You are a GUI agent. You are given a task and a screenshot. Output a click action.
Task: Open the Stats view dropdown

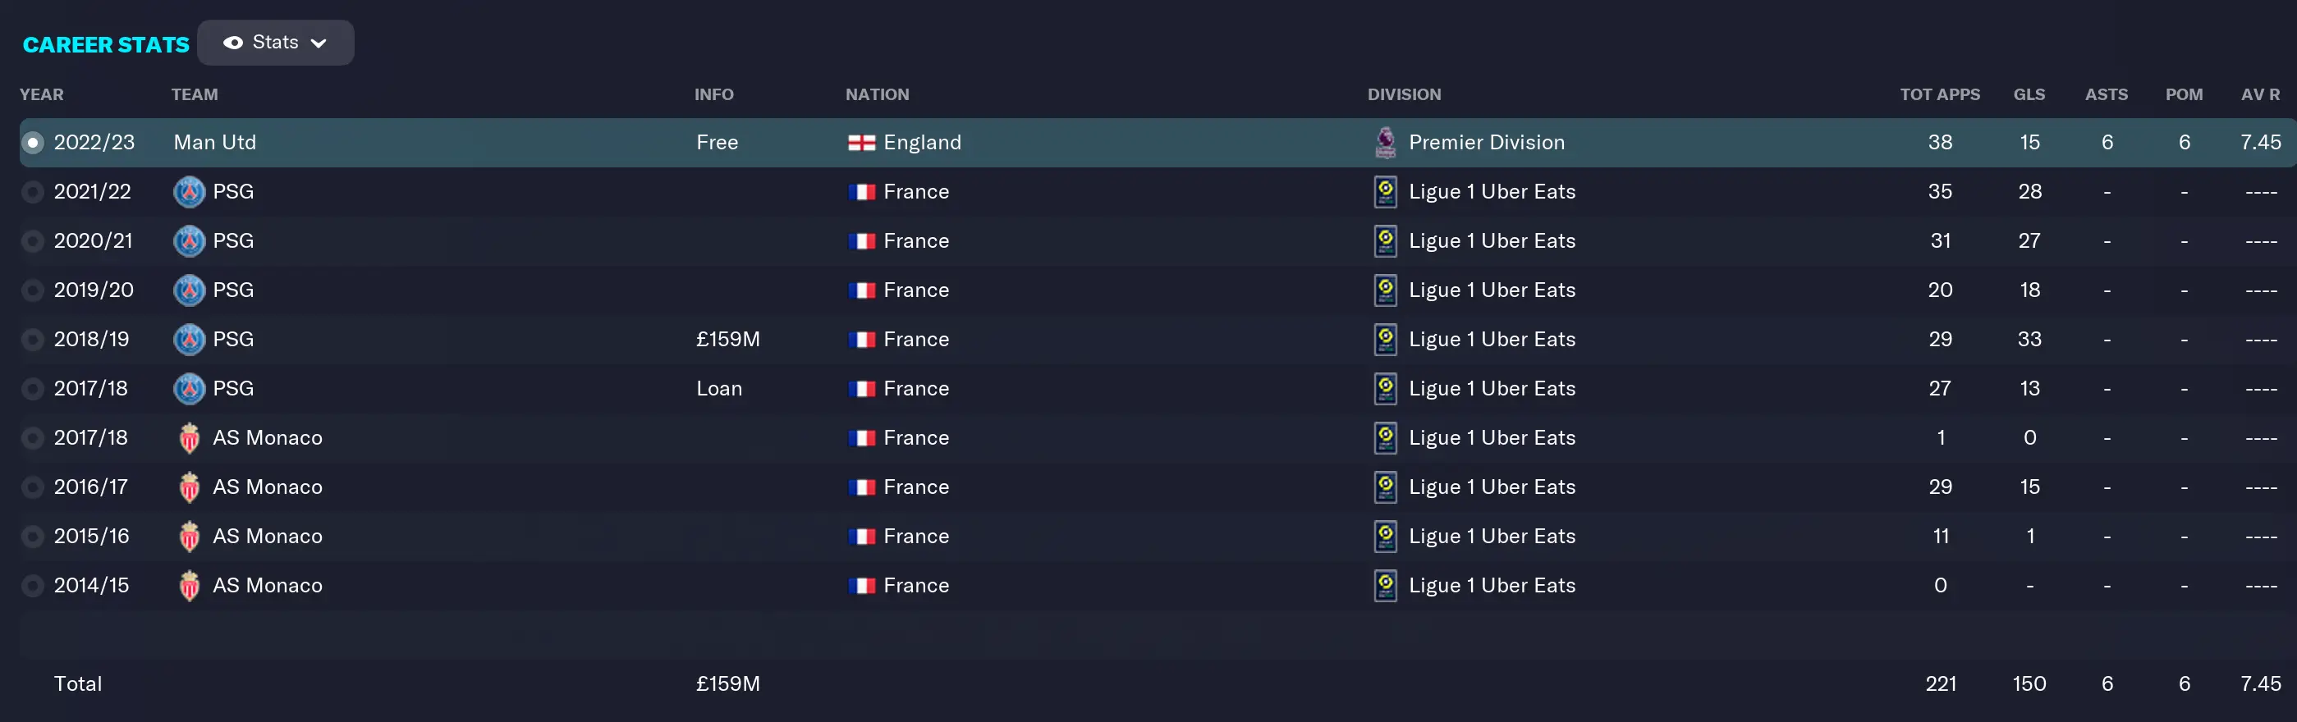275,43
